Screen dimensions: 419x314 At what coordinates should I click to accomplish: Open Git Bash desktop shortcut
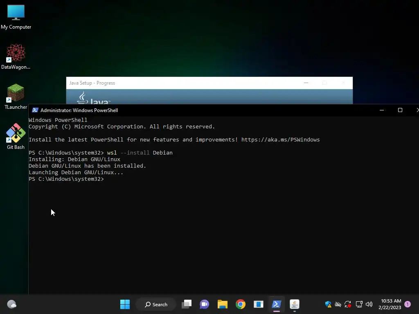point(16,137)
